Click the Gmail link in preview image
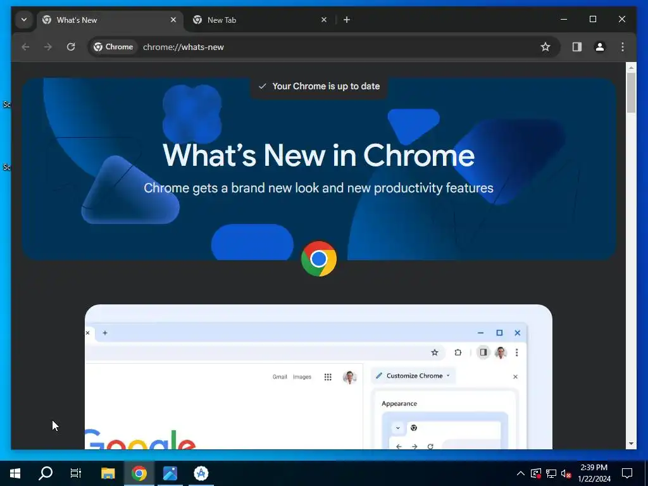 pos(280,377)
